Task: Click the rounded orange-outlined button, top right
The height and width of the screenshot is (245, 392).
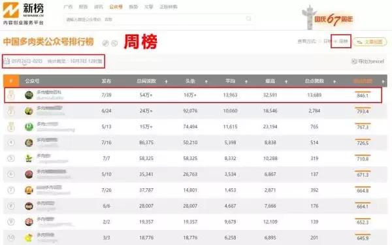Action: [370, 42]
